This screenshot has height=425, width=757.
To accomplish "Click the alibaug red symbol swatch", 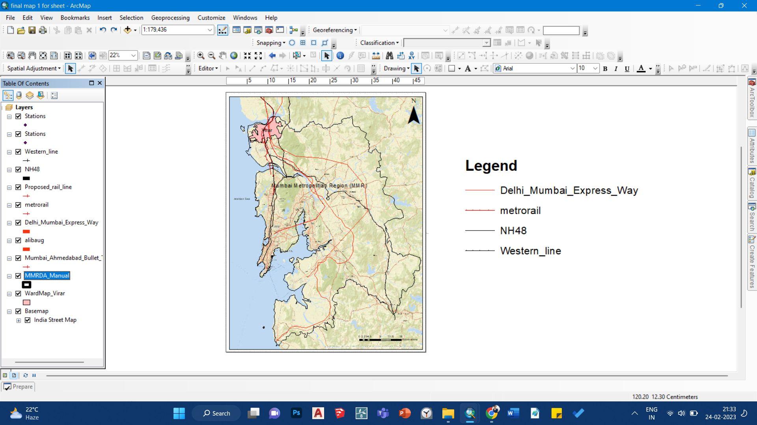I will click(x=26, y=249).
